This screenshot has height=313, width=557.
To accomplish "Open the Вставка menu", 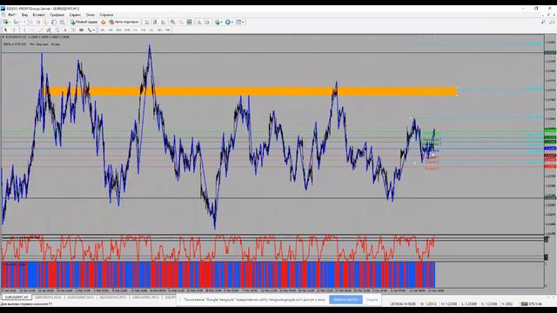I will 38,15.
